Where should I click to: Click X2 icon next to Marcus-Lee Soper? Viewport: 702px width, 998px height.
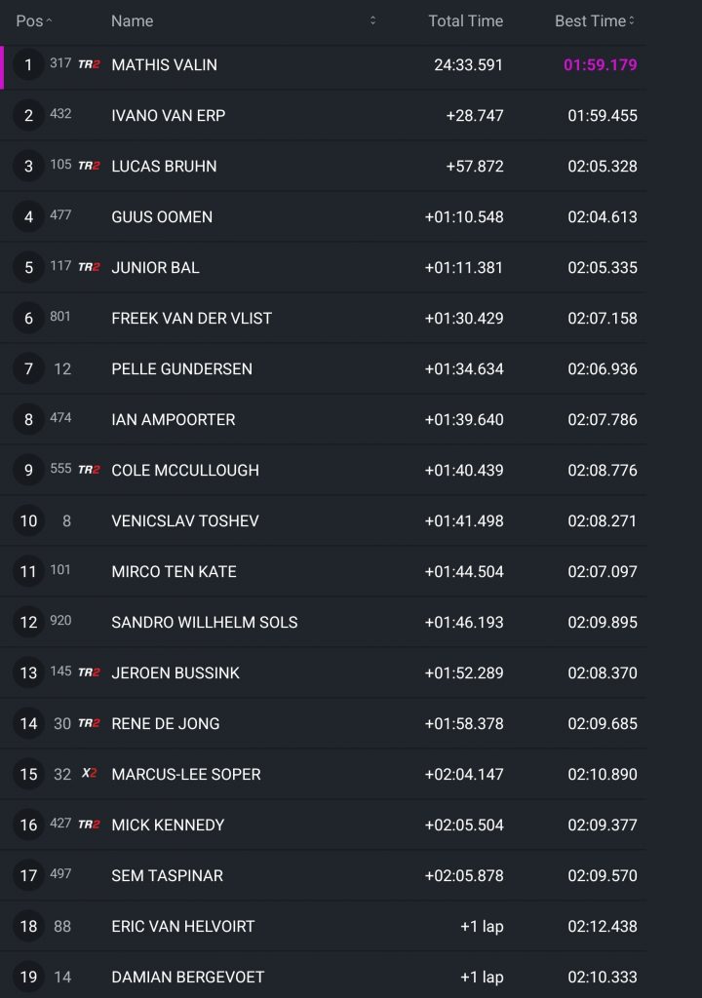coord(89,774)
